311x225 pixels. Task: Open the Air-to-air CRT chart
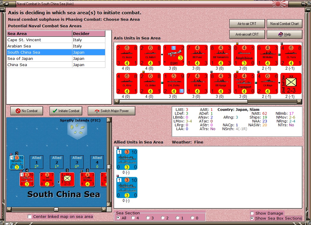247,24
